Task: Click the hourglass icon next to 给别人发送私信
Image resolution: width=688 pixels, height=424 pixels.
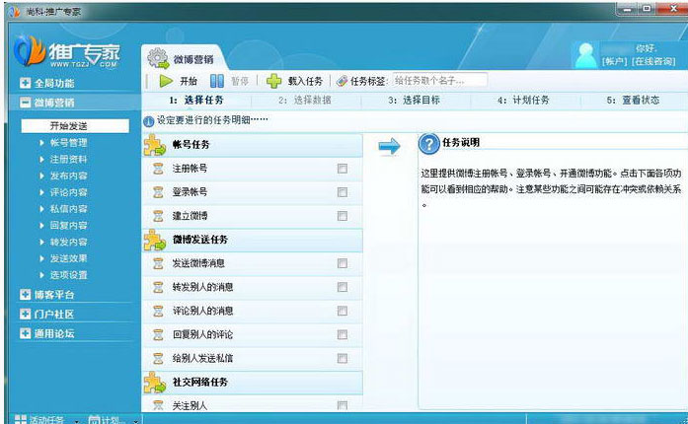Action: pos(158,358)
